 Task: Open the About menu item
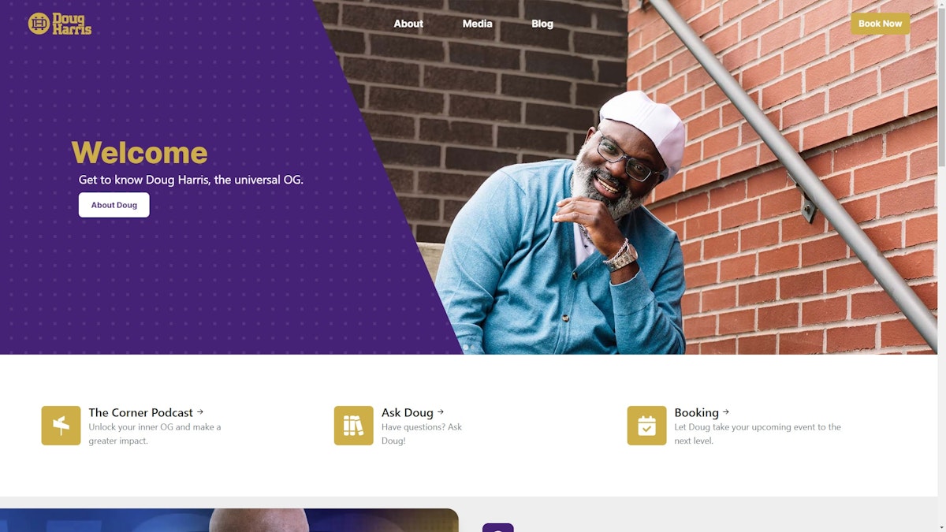(x=408, y=24)
